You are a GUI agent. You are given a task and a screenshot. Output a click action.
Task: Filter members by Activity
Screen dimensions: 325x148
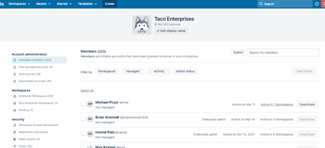pos(159,71)
